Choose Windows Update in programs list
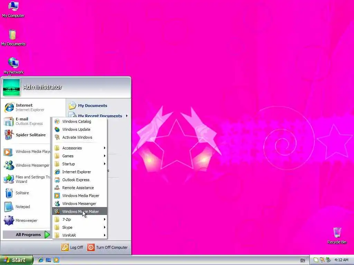The width and height of the screenshot is (354, 265). click(x=80, y=129)
